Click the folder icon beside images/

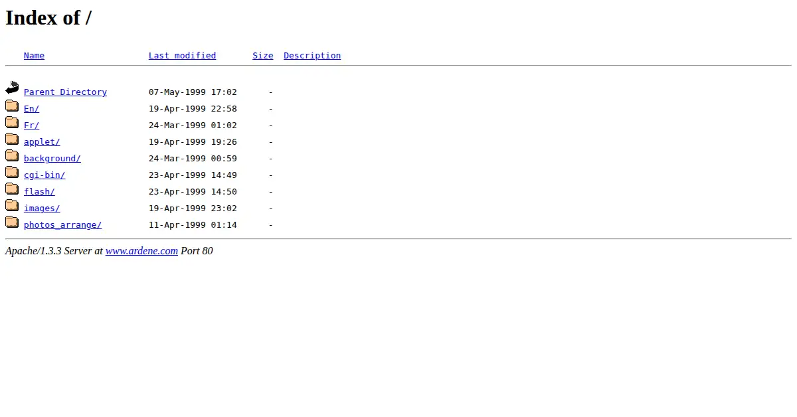pos(12,205)
